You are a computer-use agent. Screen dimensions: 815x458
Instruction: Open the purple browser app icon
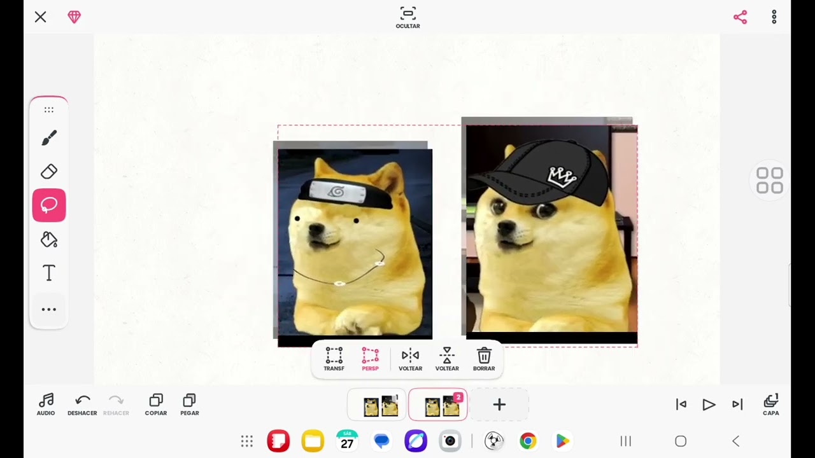(416, 441)
